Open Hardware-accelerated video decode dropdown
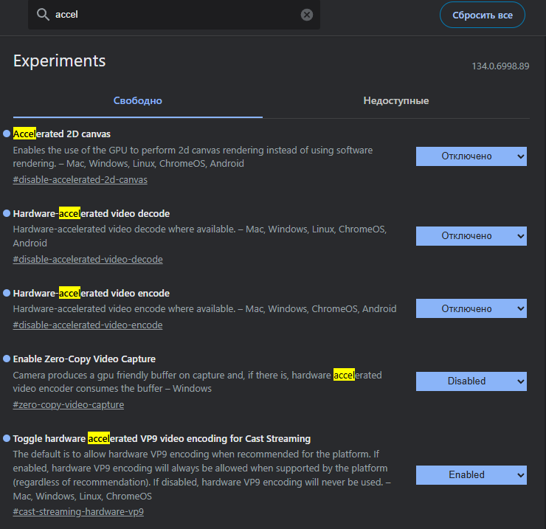 click(x=471, y=236)
